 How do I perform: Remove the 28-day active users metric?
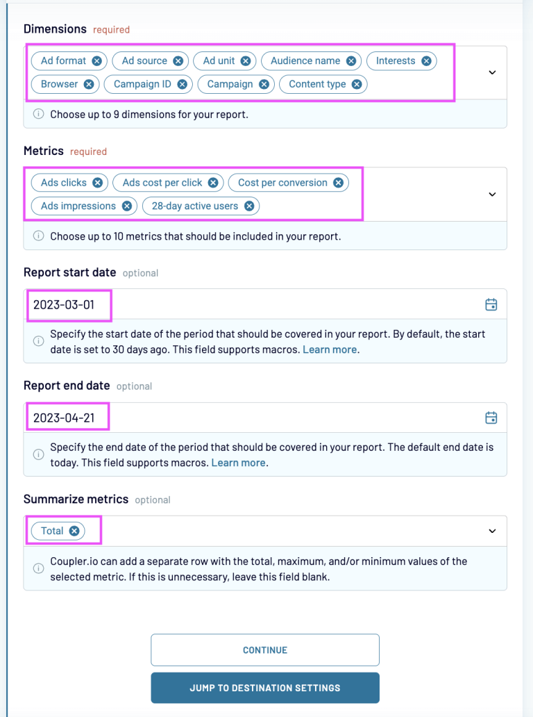tap(248, 206)
